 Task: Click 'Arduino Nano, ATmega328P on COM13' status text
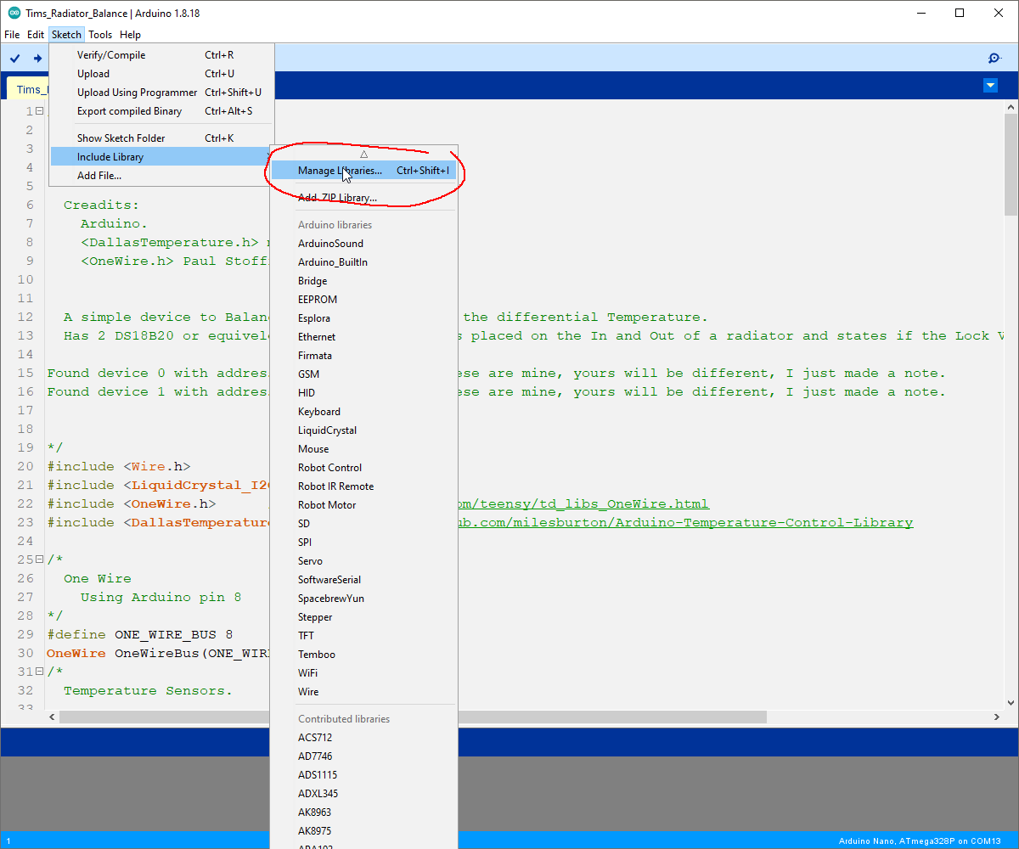920,841
